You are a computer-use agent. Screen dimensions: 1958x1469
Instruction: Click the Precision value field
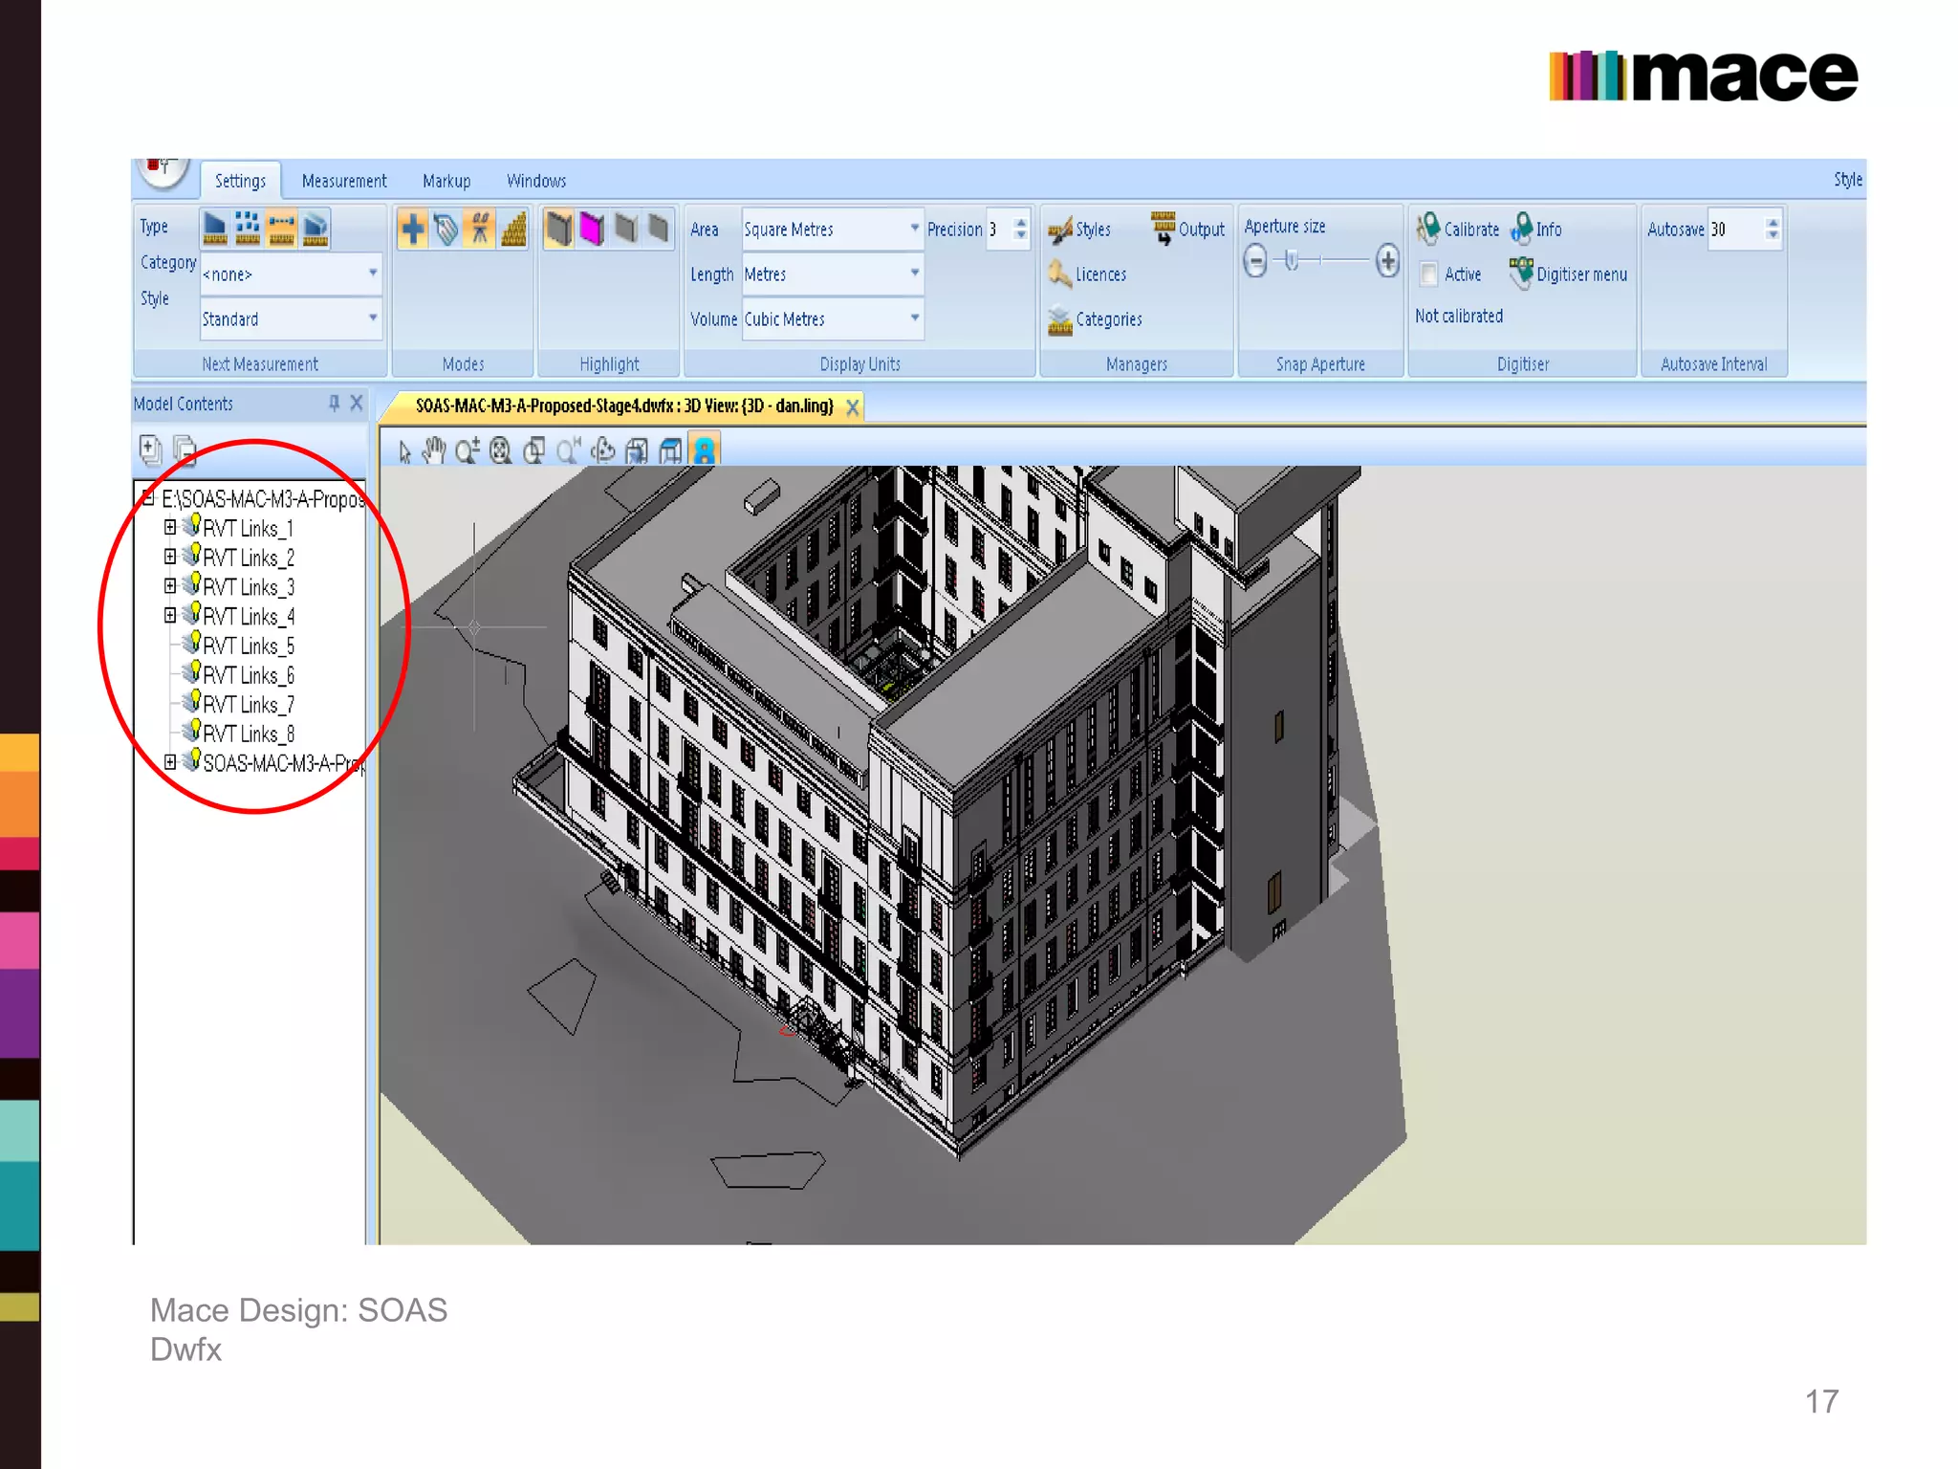pos(999,230)
